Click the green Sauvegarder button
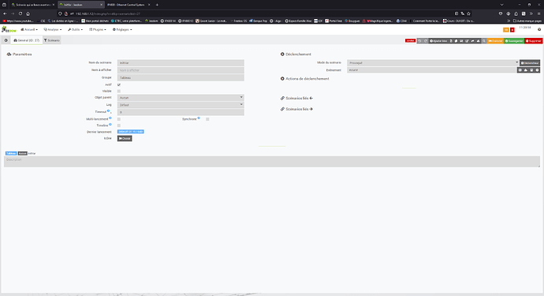Screen dimensions: 544x296 [514, 41]
